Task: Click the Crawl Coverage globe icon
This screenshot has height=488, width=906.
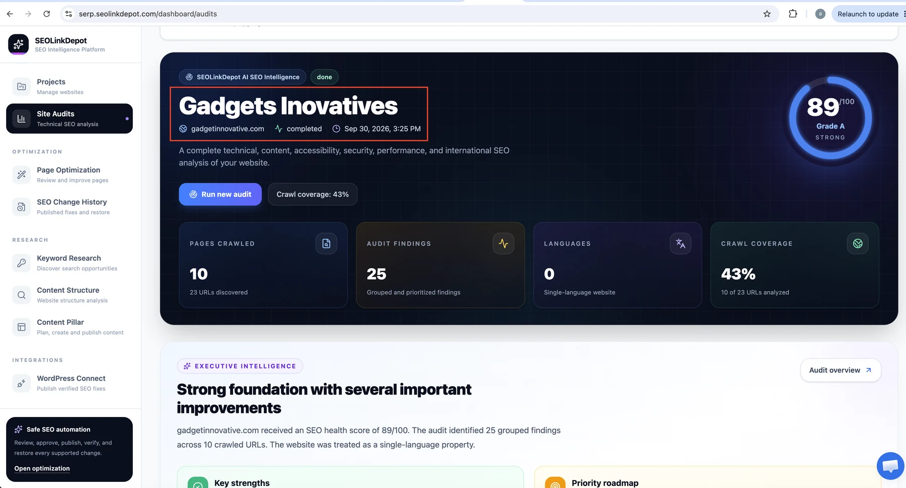Action: point(858,244)
